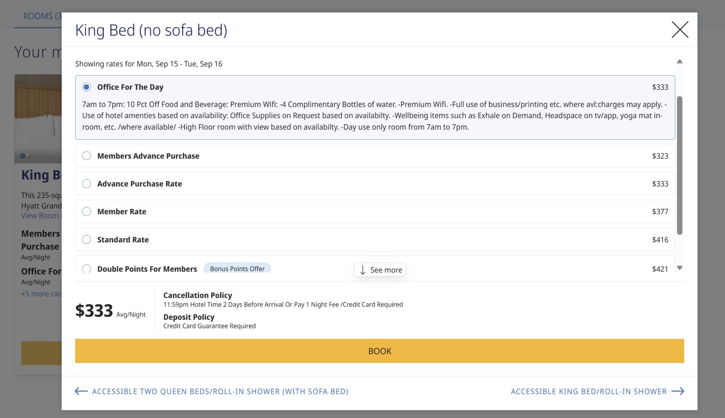Select the Member Rate option
725x418 pixels.
(86, 212)
